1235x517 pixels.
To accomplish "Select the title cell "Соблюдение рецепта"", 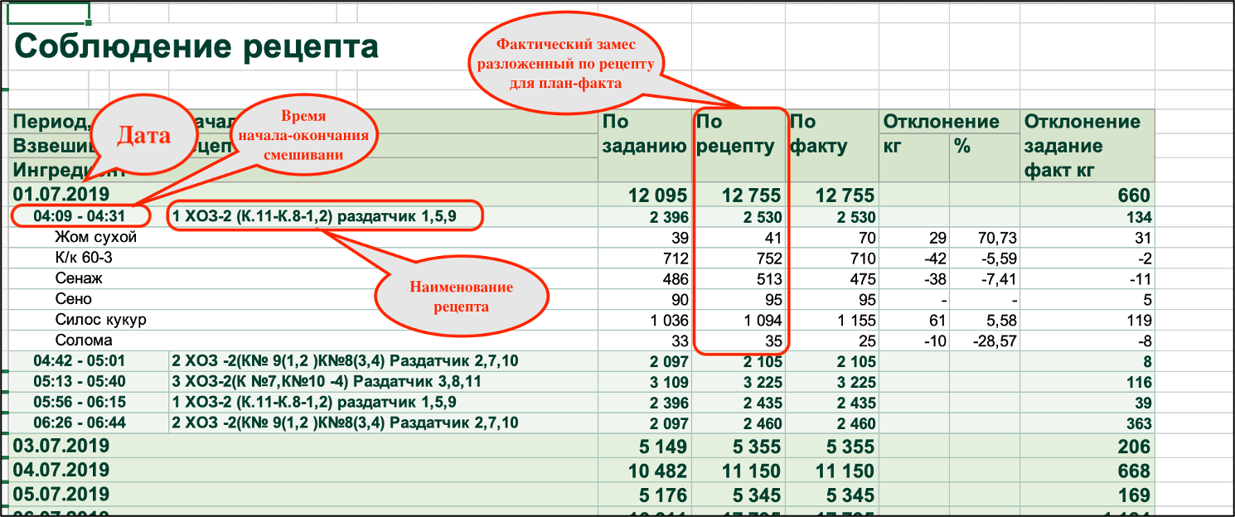I will pyautogui.click(x=197, y=46).
